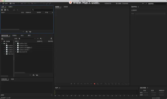Open the 视频 Video tab
167x99 pixels.
12,79
